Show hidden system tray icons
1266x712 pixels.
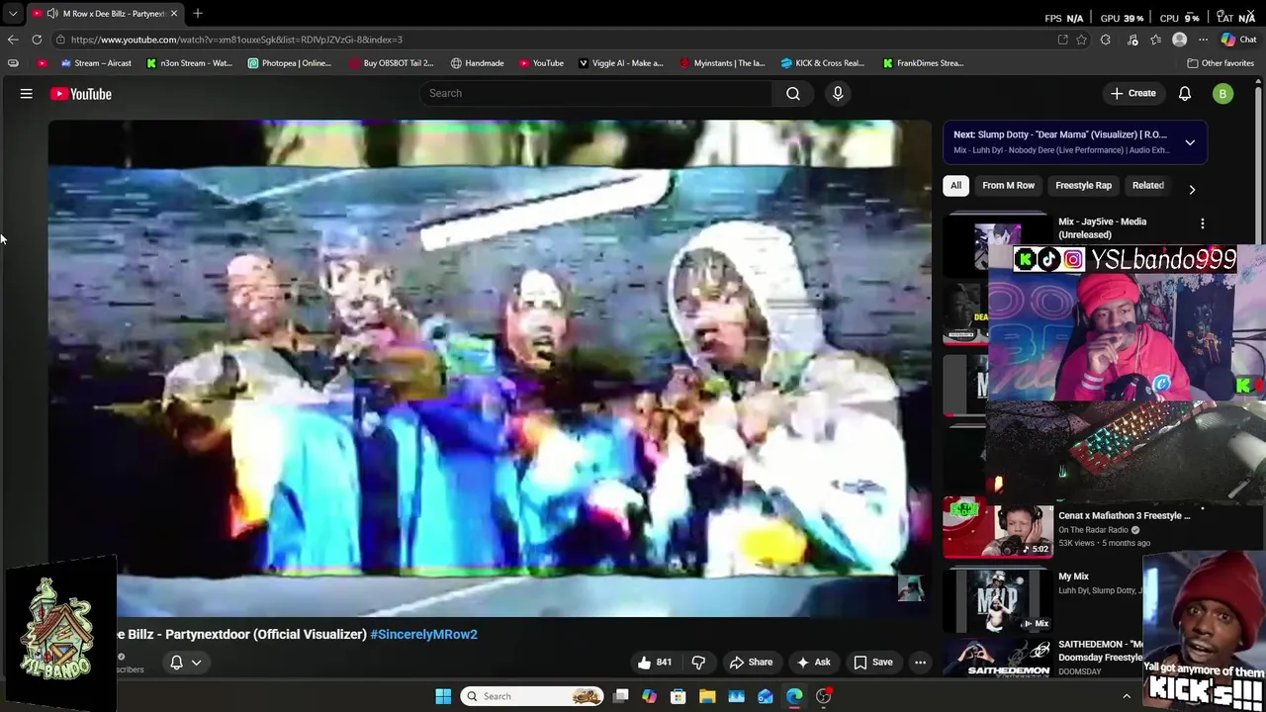(1127, 696)
